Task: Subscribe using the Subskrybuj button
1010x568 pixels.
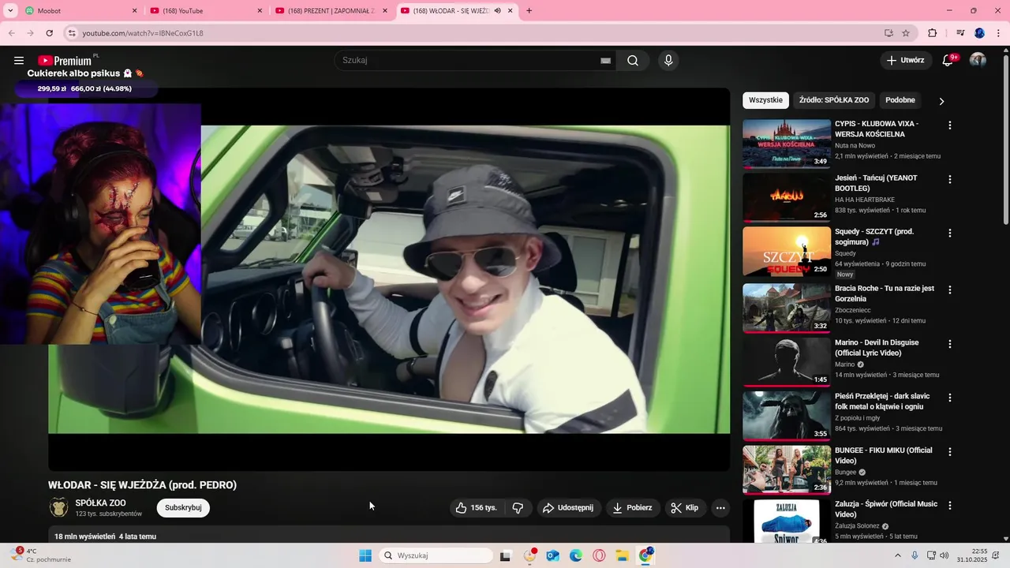Action: tap(183, 508)
